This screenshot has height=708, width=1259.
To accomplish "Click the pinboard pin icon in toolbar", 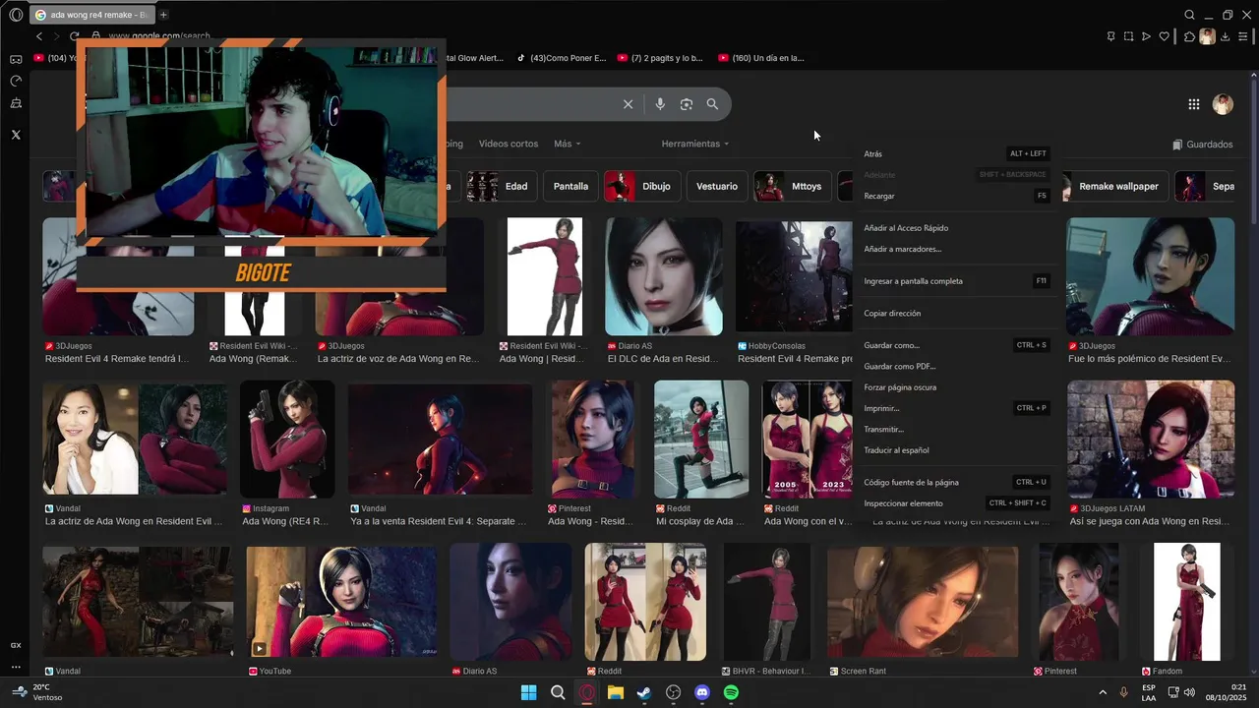I will 1110,36.
